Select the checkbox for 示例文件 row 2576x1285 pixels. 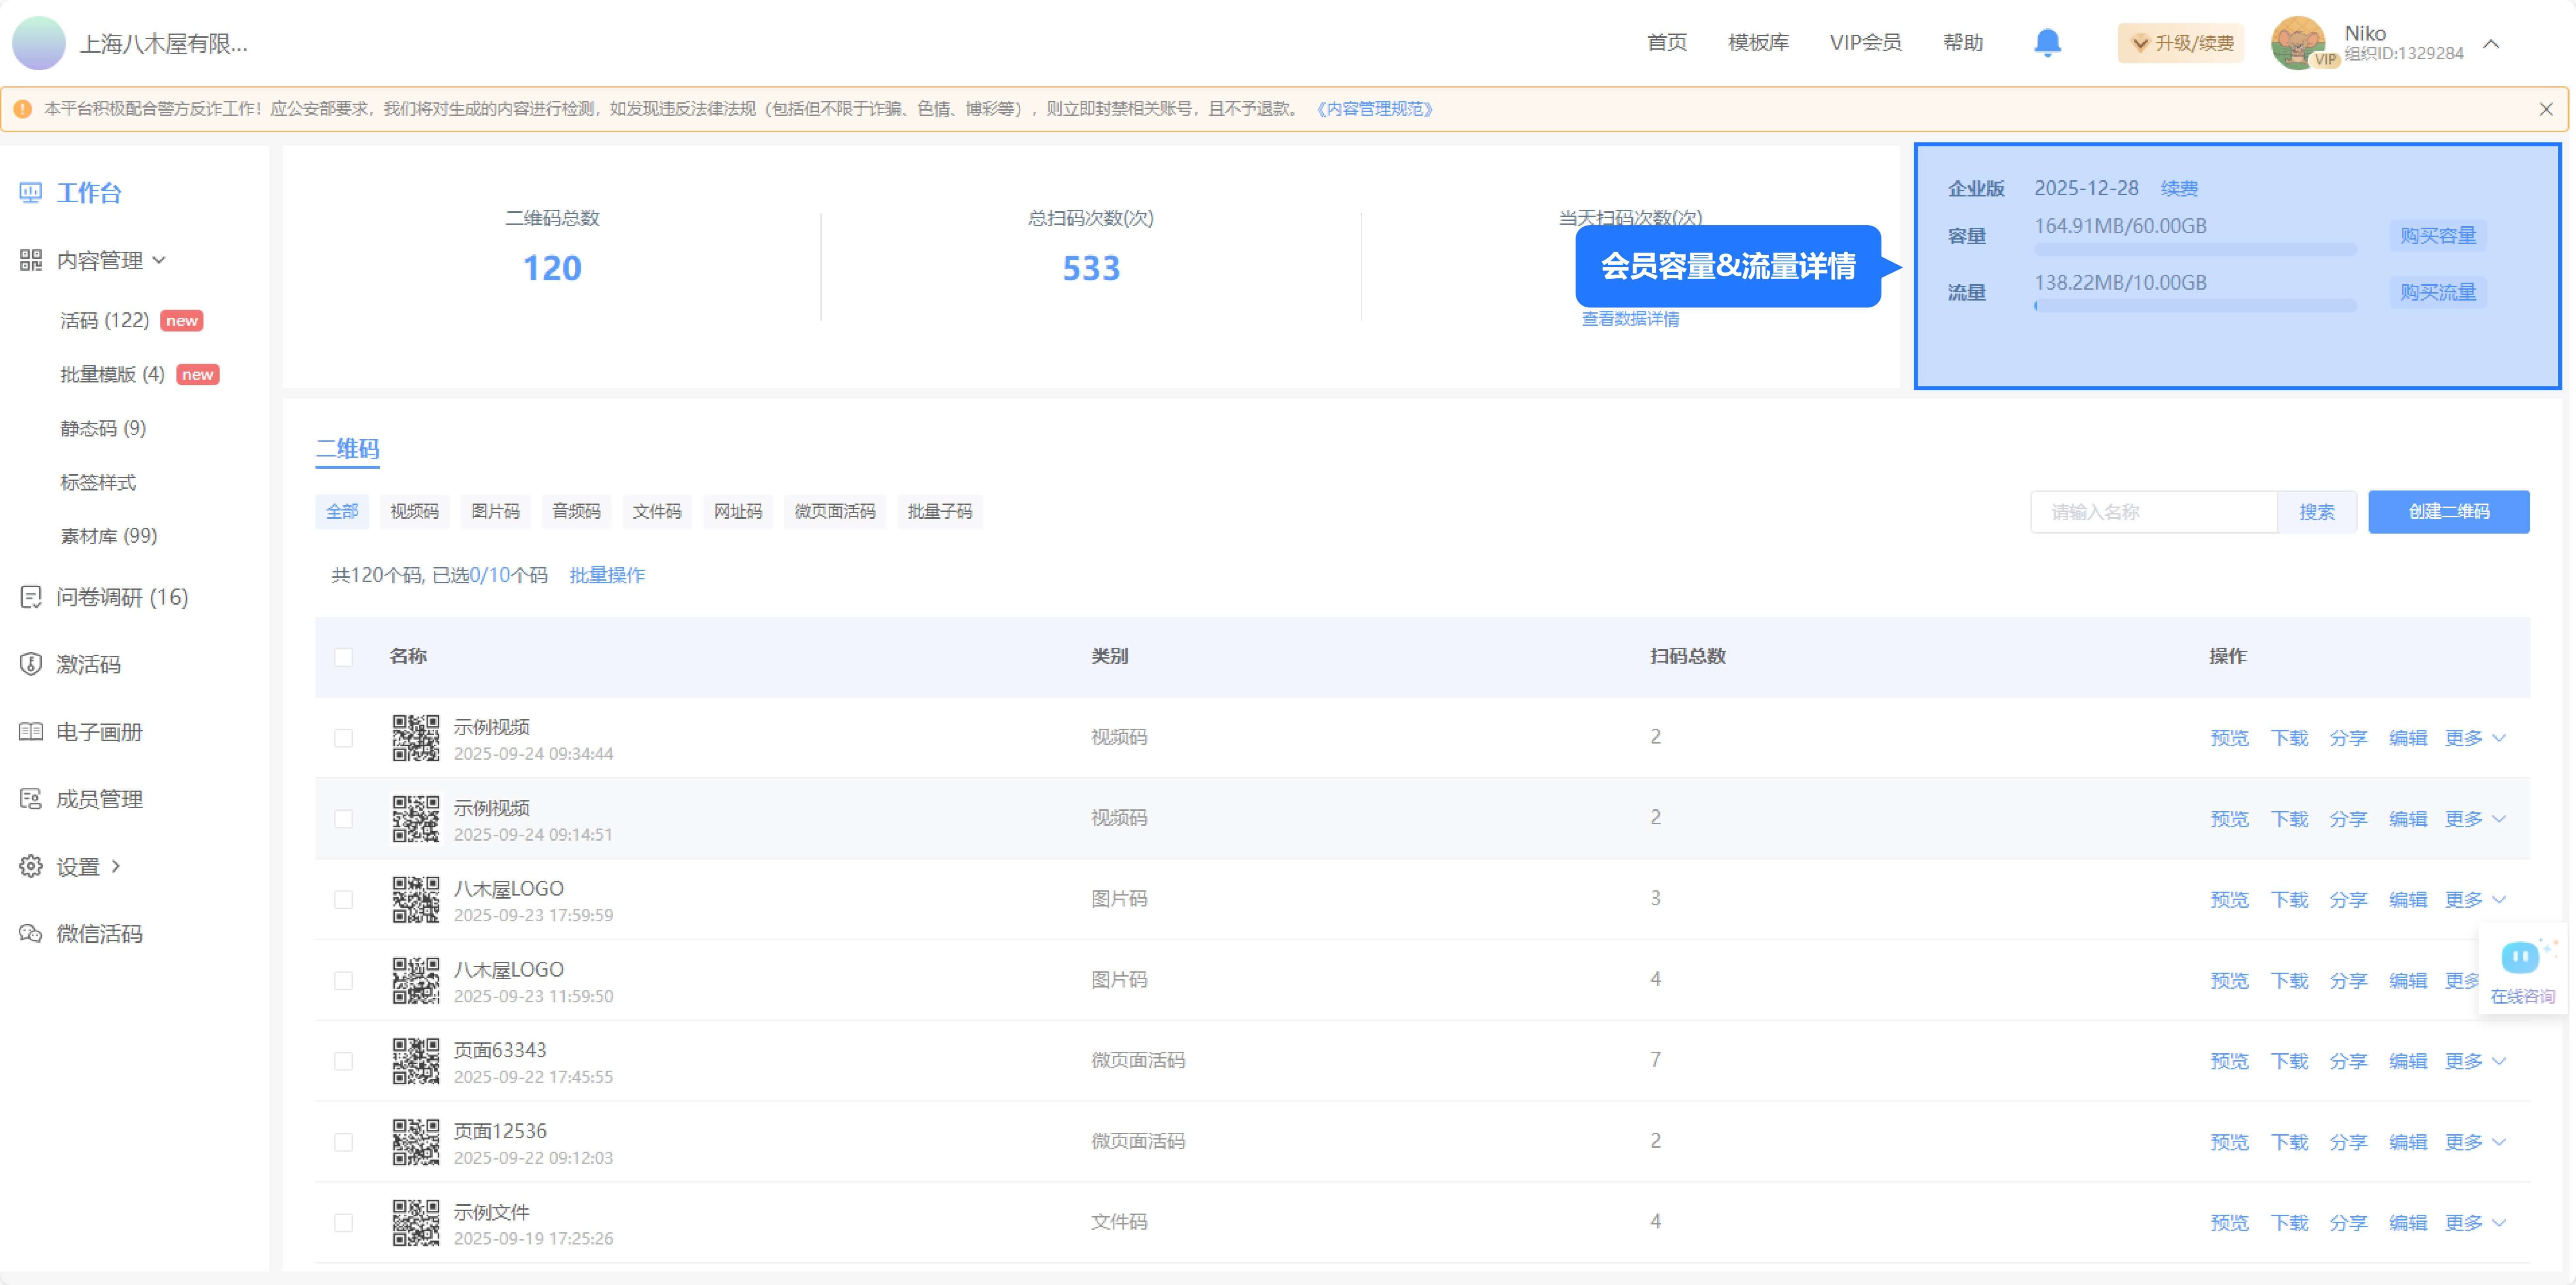343,1223
